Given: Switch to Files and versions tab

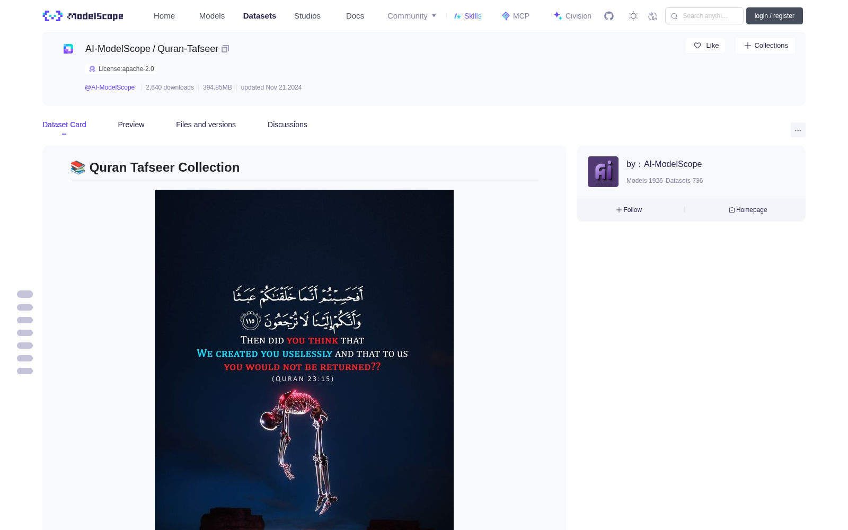Looking at the screenshot, I should coord(206,125).
